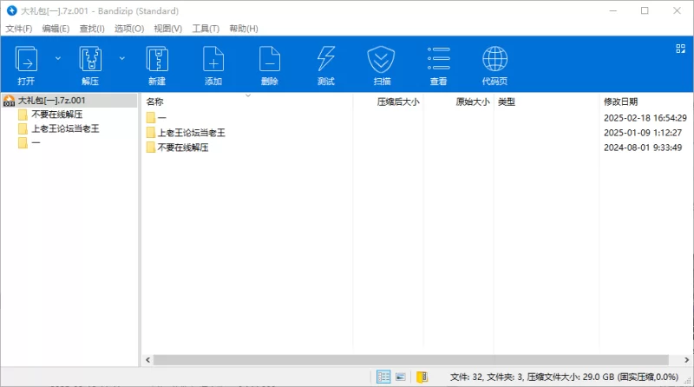Select the 一 folder row in the file list
This screenshot has height=387, width=694.
point(162,118)
